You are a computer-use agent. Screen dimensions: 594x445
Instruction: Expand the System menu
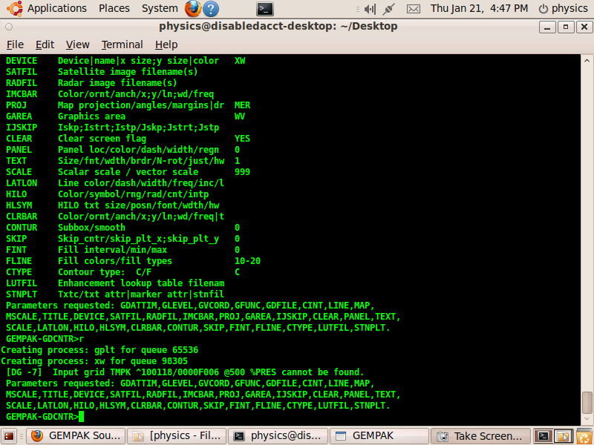[160, 9]
